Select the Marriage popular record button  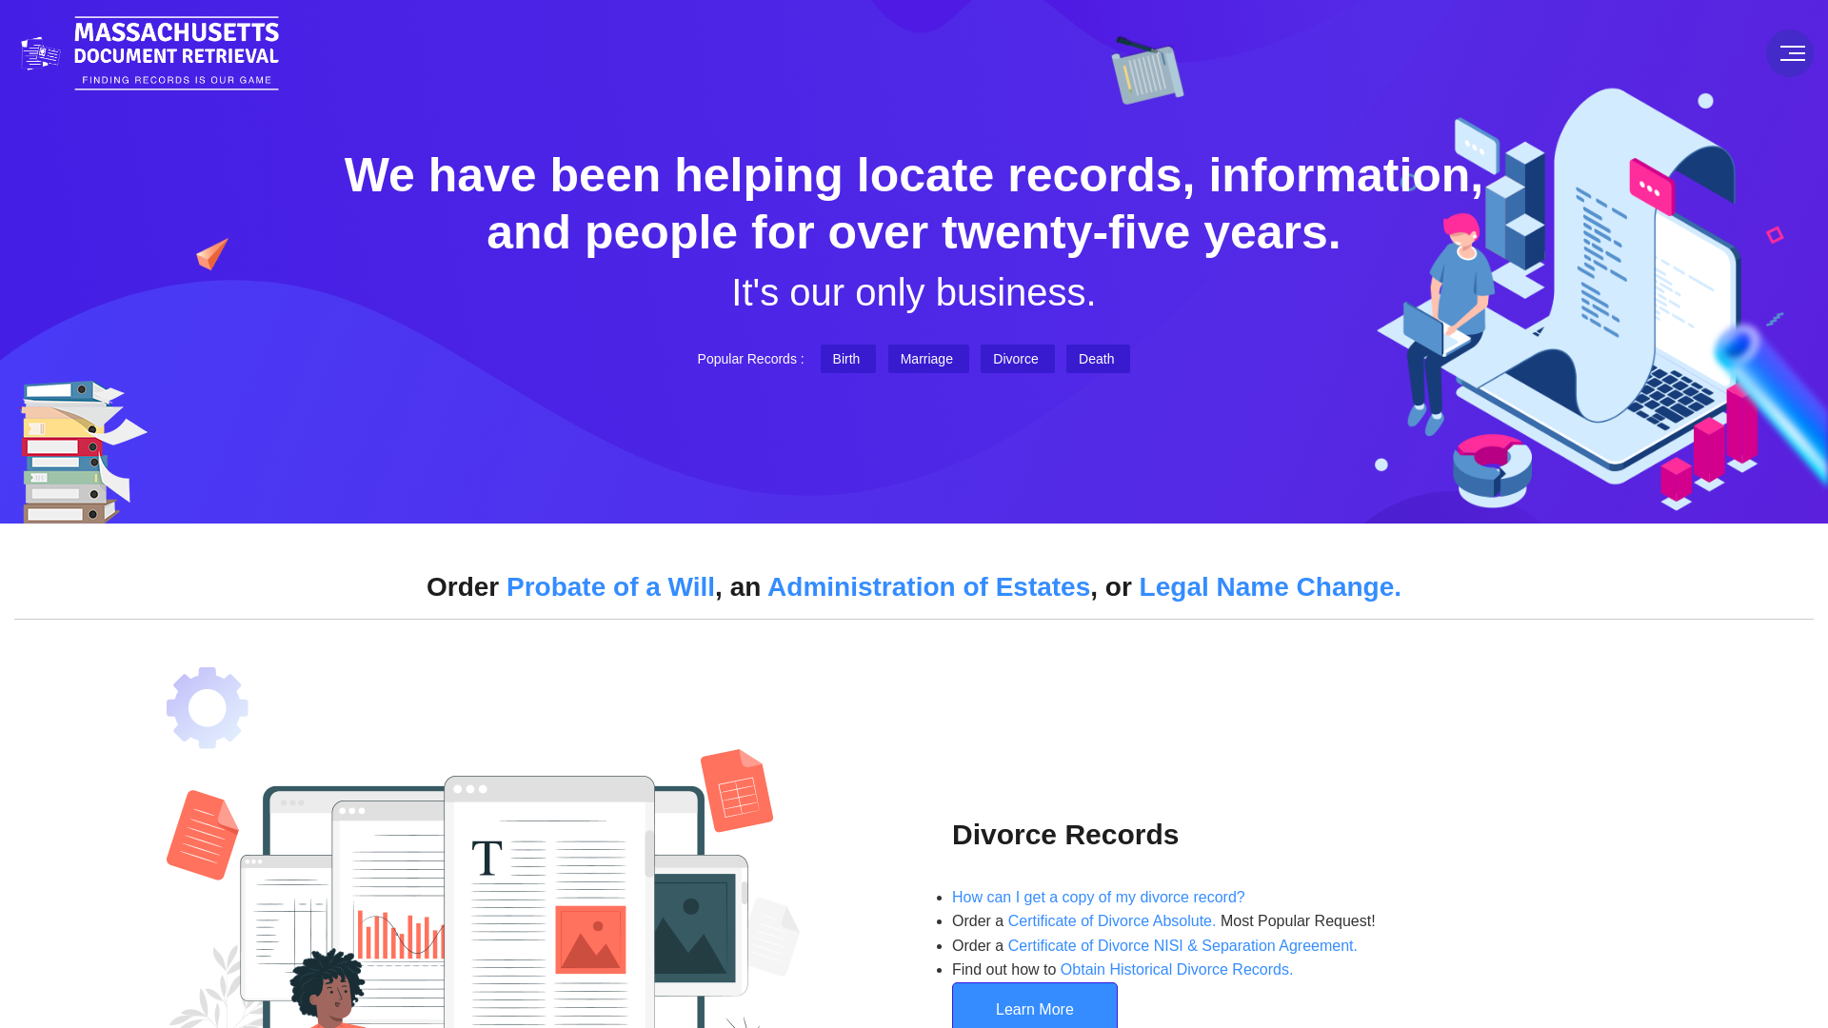coord(926,358)
